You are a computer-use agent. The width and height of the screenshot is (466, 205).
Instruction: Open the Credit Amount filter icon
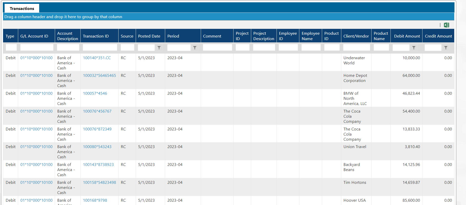pyautogui.click(x=446, y=48)
